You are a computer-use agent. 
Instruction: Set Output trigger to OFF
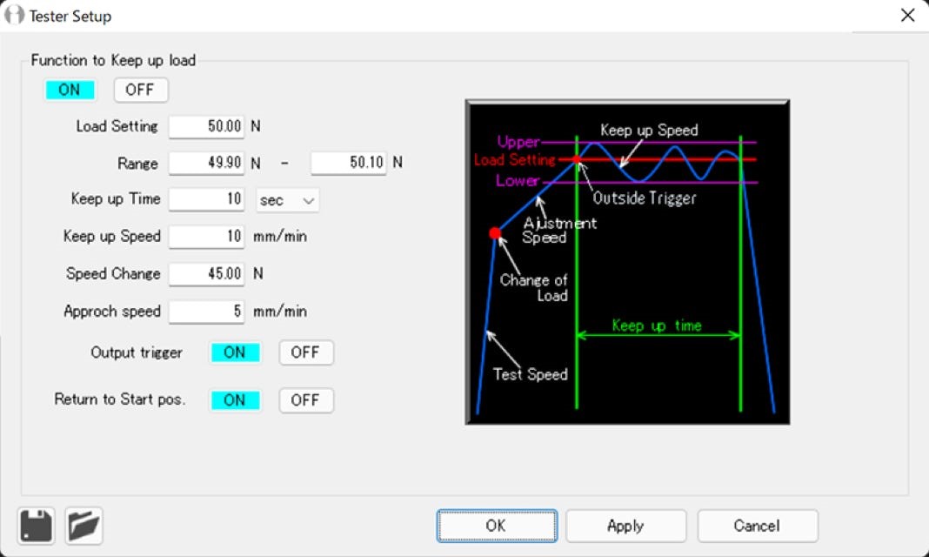305,352
